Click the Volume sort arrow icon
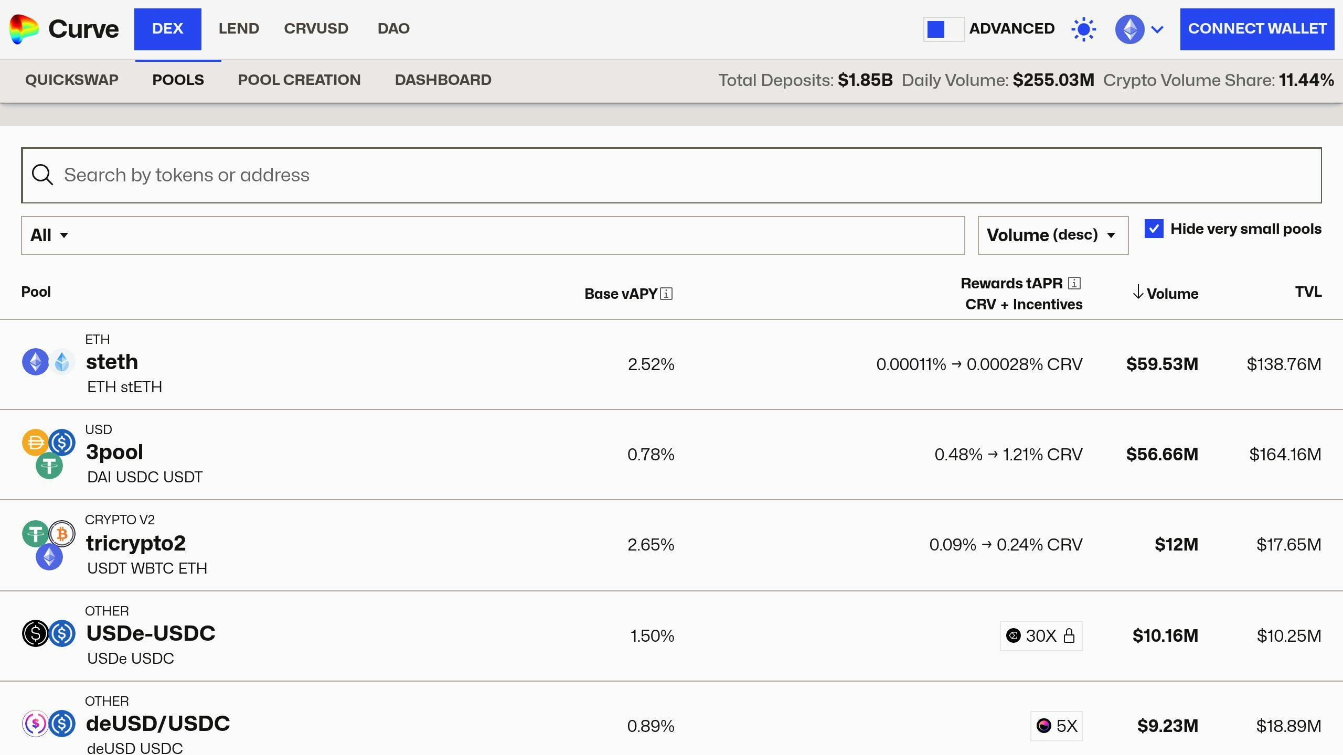The image size is (1343, 755). pyautogui.click(x=1137, y=292)
